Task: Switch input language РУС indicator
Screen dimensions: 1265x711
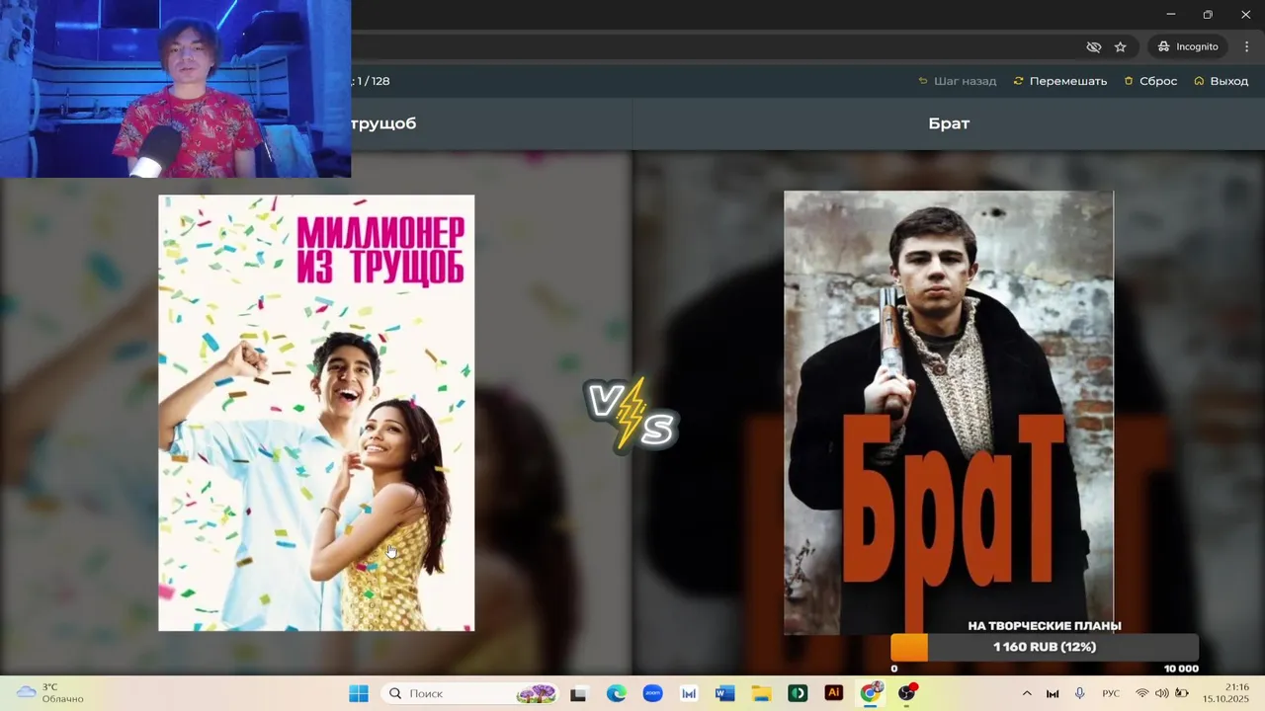Action: coord(1111,693)
